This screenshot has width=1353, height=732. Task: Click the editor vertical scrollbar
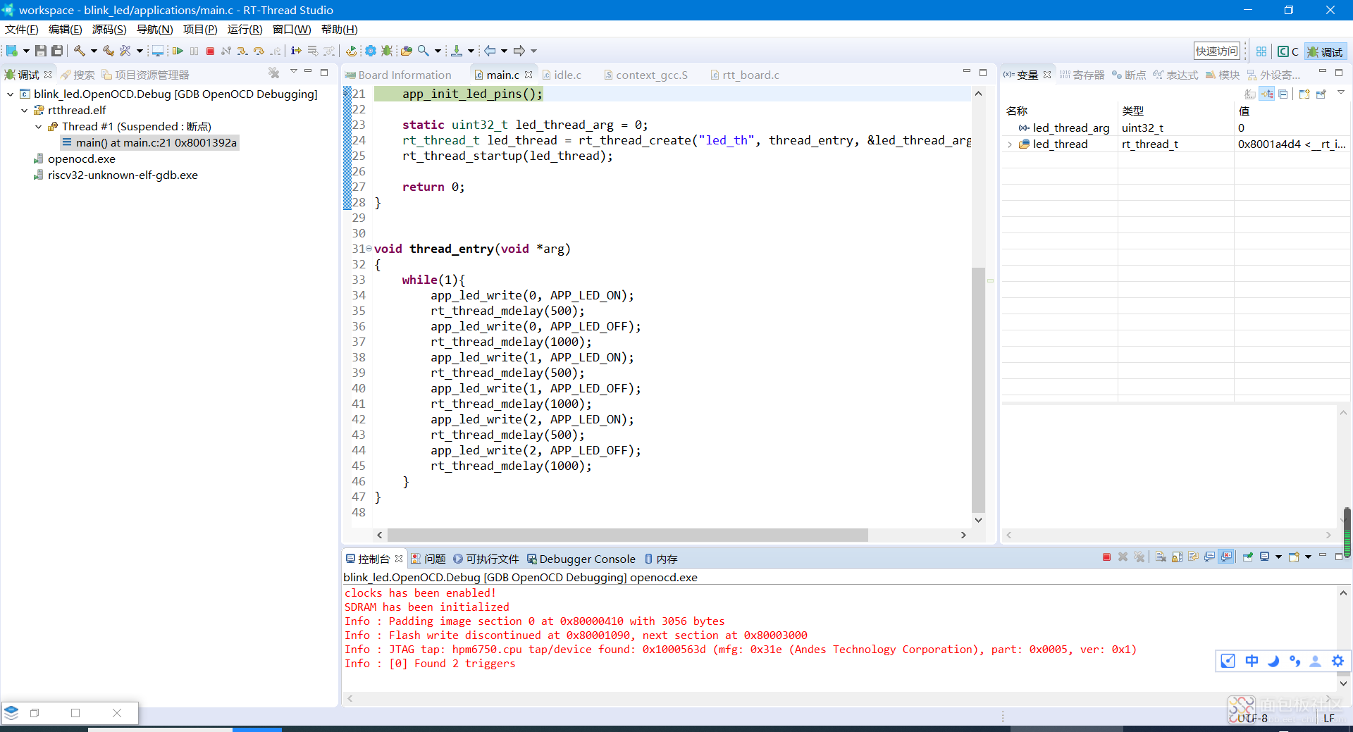[978, 390]
